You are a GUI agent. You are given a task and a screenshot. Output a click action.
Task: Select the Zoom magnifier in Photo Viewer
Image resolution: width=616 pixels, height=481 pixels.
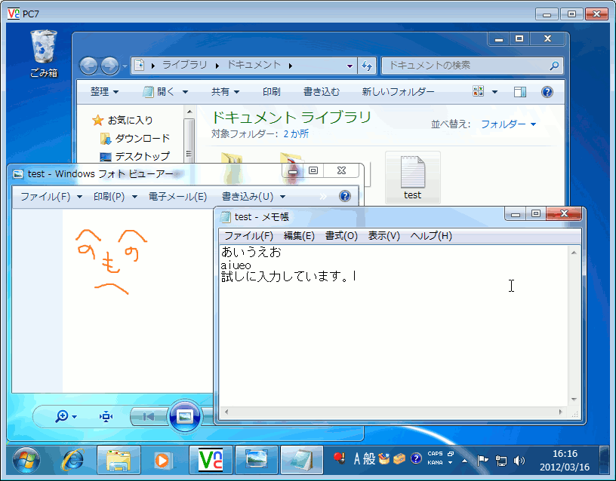pos(64,416)
